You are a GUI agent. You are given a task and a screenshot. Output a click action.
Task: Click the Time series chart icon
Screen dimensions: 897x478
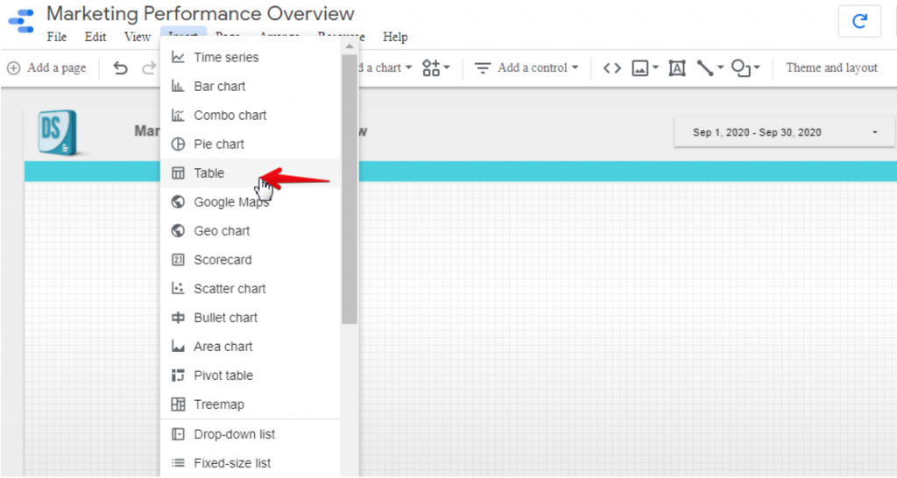[178, 57]
